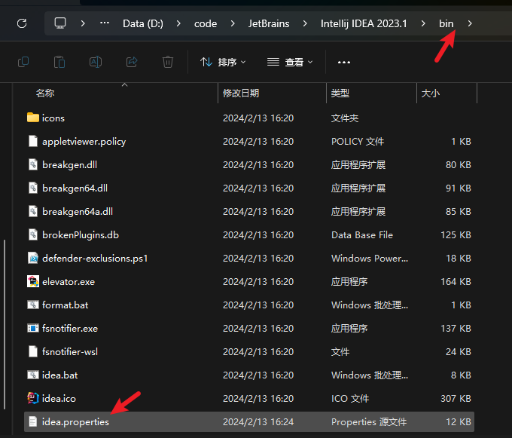Click the appletviewer.policy file icon
512x438 pixels.
[33, 141]
